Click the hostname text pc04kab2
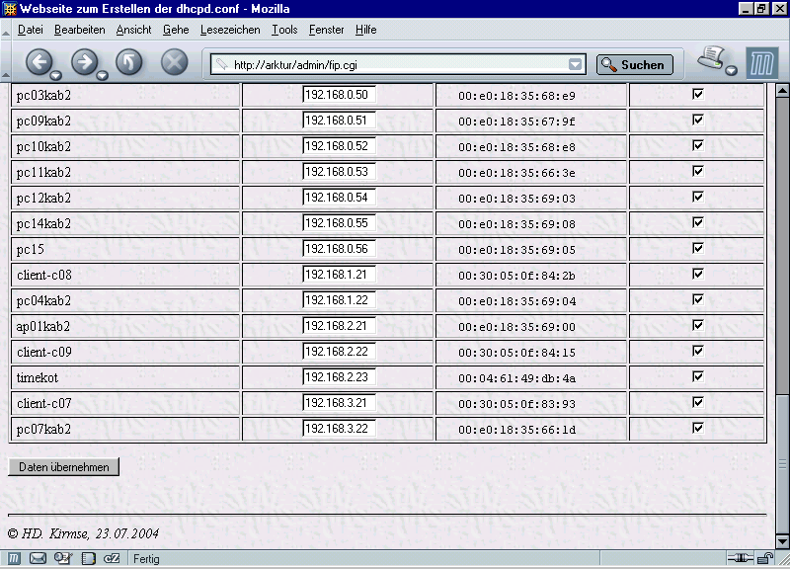 click(43, 301)
